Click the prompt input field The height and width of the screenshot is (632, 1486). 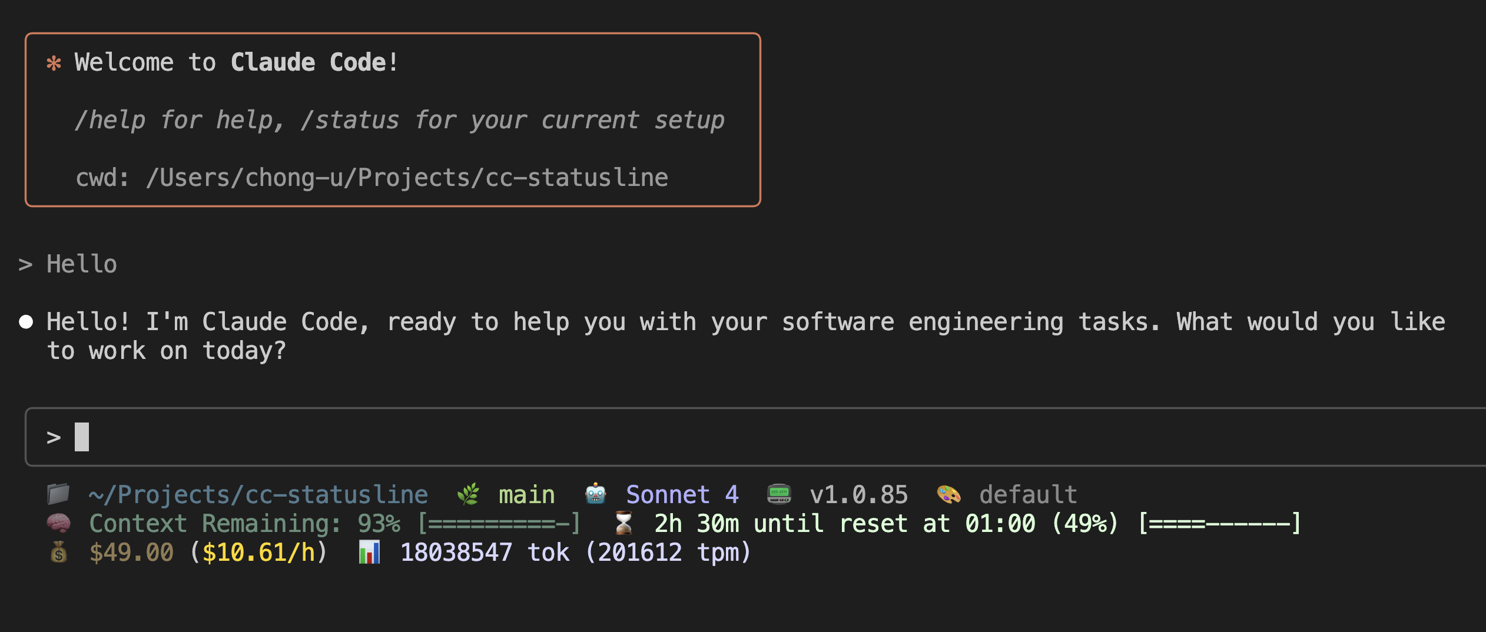(755, 437)
